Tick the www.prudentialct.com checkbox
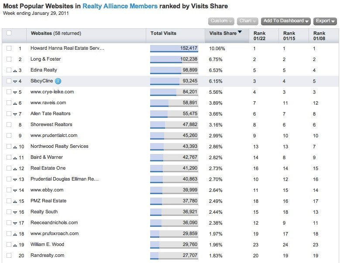Image resolution: width=340 pixels, height=263 pixels. pos(9,135)
